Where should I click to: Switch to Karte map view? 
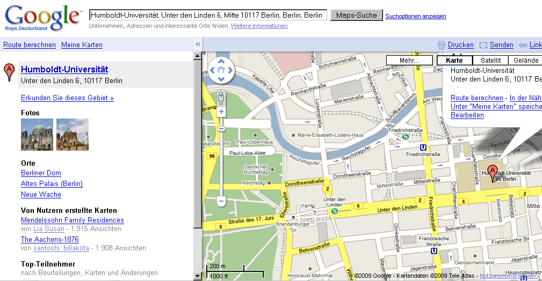[454, 61]
